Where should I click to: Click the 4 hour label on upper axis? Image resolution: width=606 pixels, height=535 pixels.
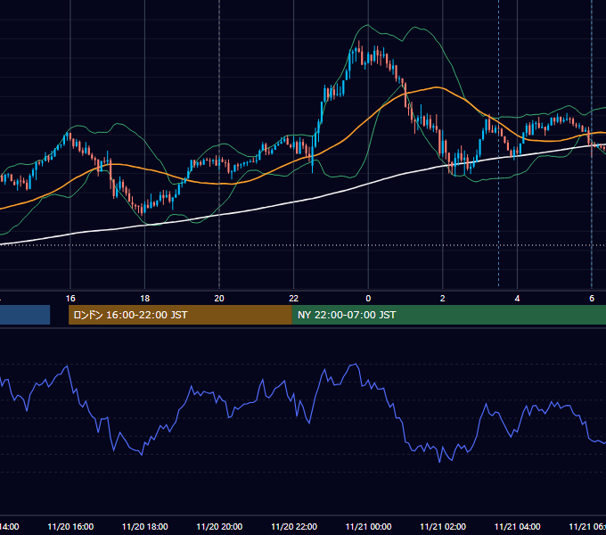(517, 299)
